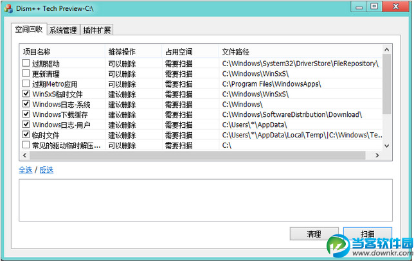Click the C:\Windows\ path cell
The height and width of the screenshot is (262, 414).
pyautogui.click(x=242, y=105)
